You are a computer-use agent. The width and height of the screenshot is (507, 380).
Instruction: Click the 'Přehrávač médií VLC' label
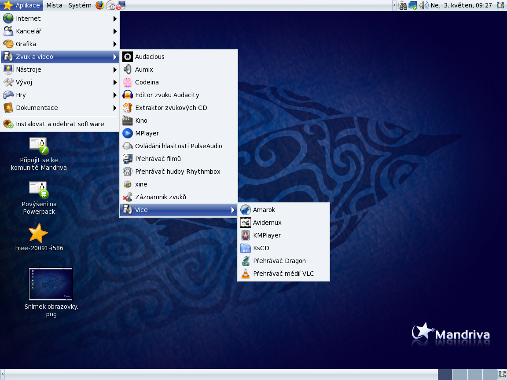point(283,274)
